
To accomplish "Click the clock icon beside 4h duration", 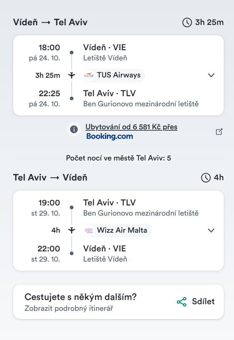I will [206, 178].
